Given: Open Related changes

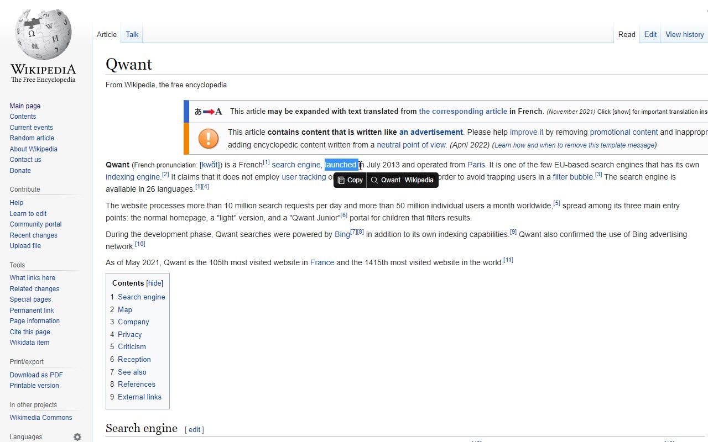Looking at the screenshot, I should pyautogui.click(x=34, y=289).
